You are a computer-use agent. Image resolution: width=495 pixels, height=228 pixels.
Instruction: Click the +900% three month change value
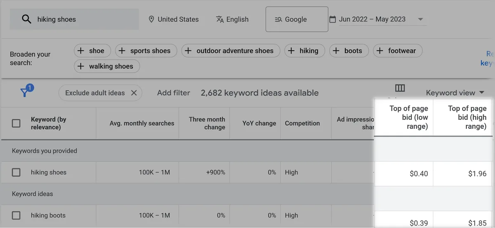[x=215, y=172]
